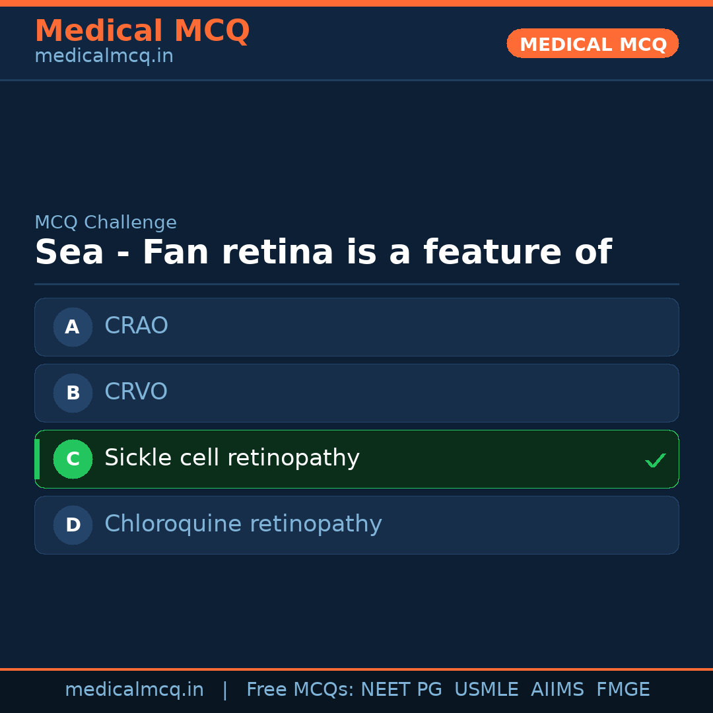Screen dimensions: 713x713
Task: Open the medicalmcq.in link in the footer
Action: coord(134,690)
